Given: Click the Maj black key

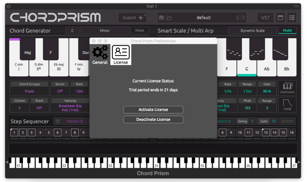Looking at the screenshot, I should pos(28,50).
